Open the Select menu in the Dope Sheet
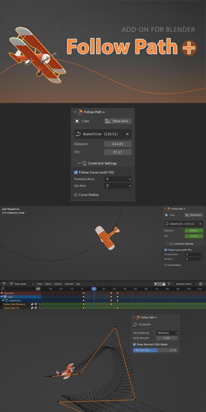 tap(48, 284)
